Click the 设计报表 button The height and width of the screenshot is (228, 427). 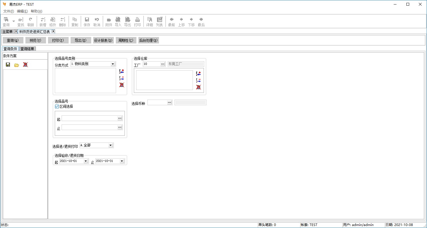tap(103, 40)
